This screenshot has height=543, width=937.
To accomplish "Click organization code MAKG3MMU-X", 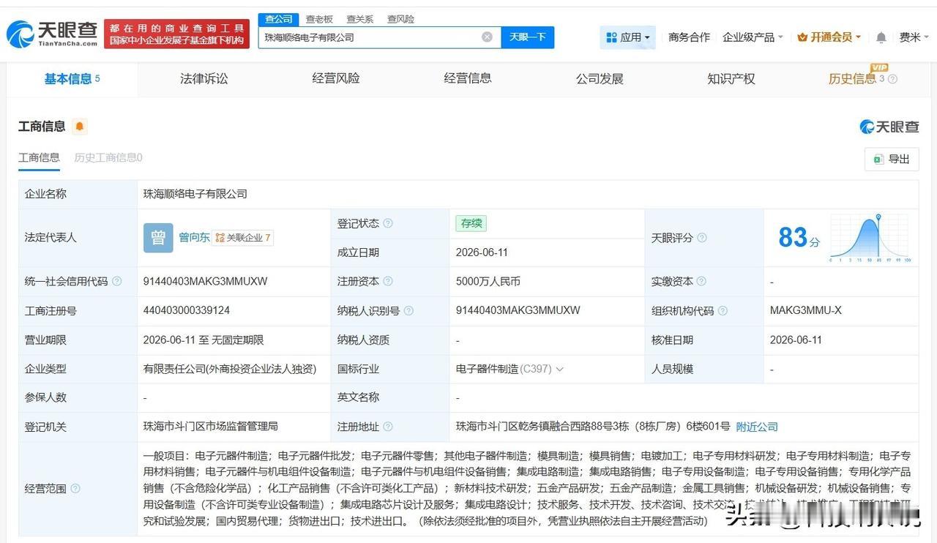I will click(806, 311).
